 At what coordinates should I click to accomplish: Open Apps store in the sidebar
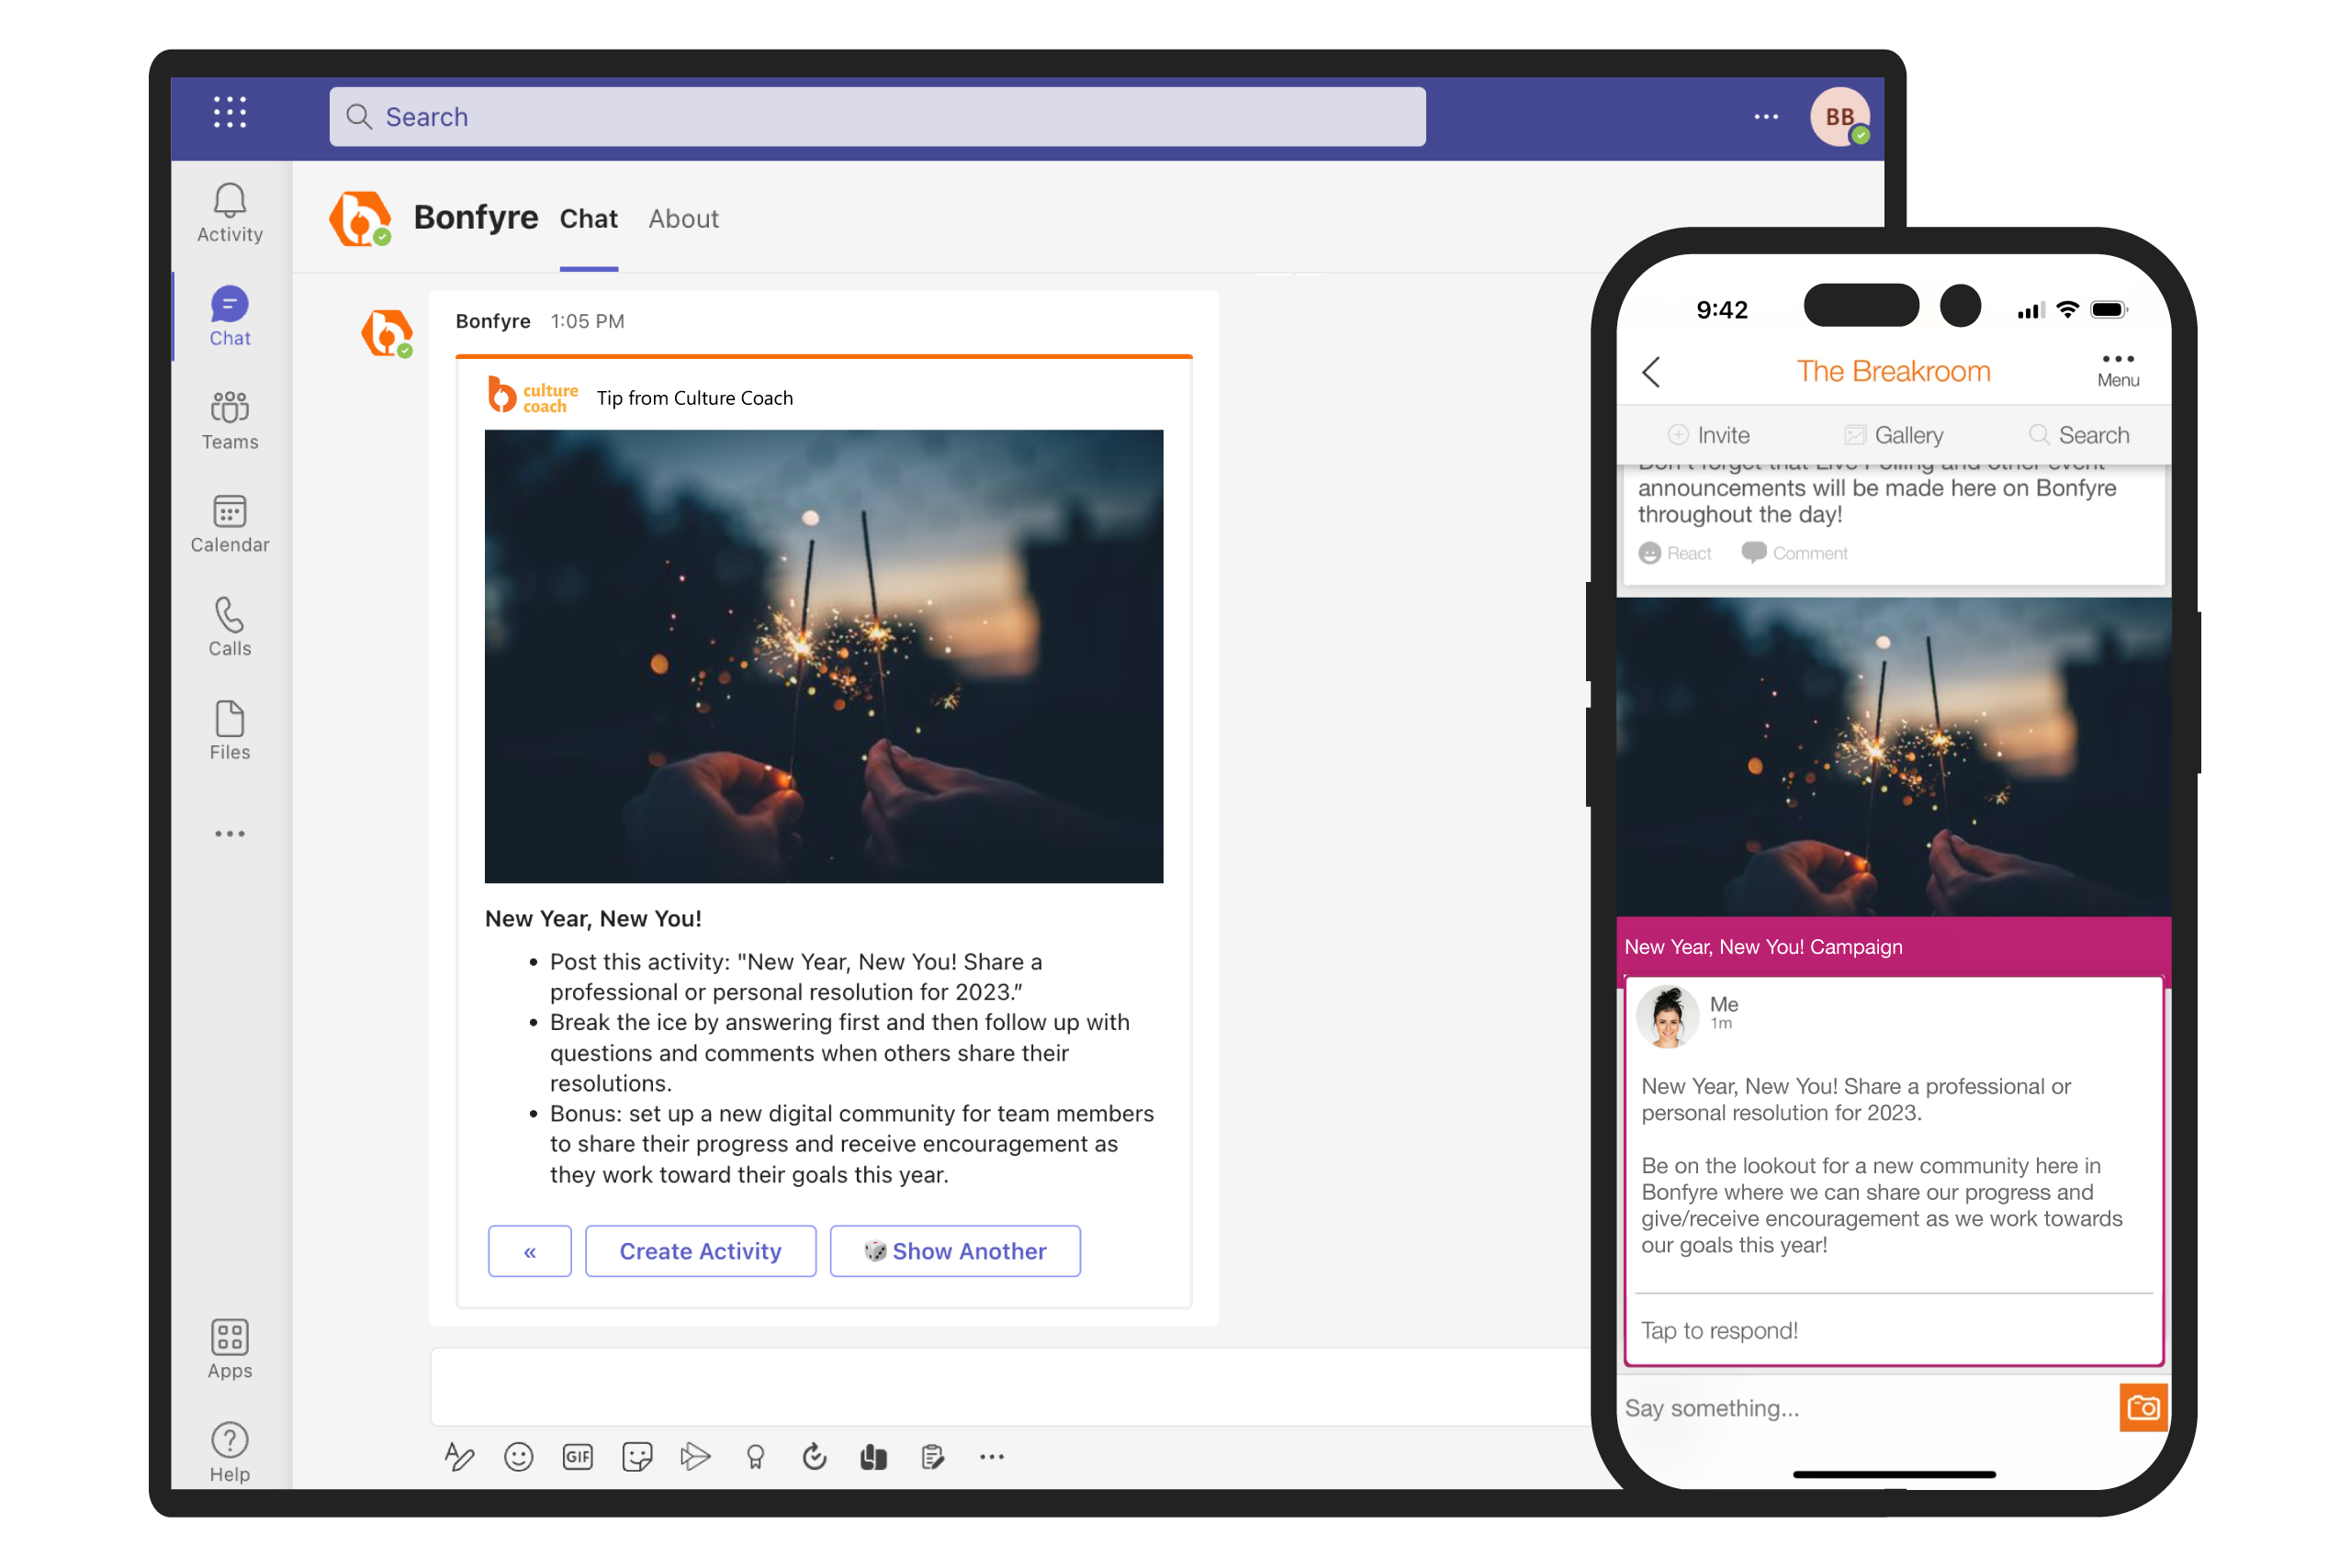point(231,1349)
